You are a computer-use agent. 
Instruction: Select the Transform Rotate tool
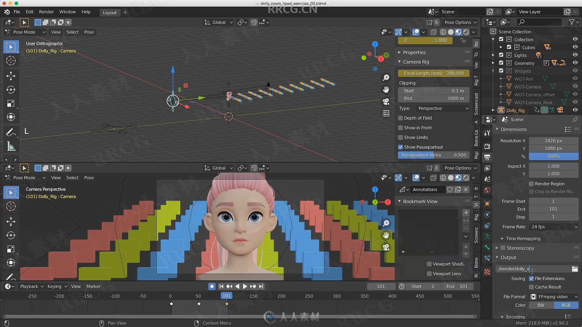point(10,89)
